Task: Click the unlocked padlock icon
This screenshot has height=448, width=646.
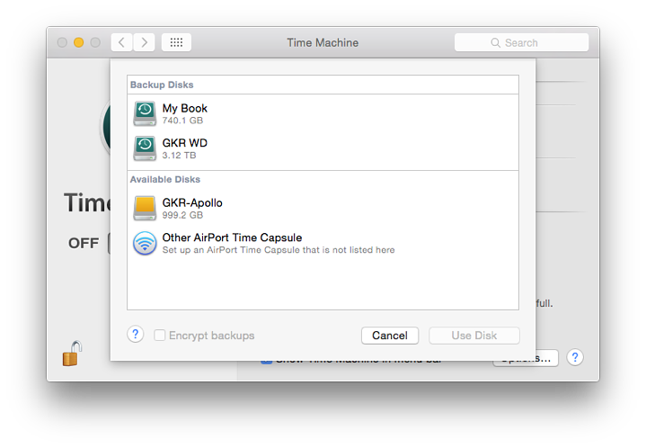Action: (x=72, y=354)
